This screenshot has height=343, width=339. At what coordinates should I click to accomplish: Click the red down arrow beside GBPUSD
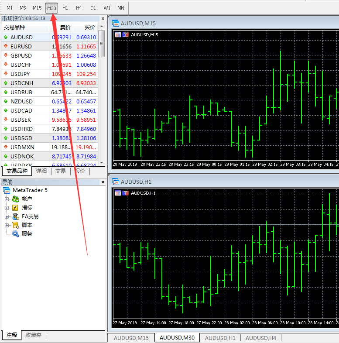[6, 55]
